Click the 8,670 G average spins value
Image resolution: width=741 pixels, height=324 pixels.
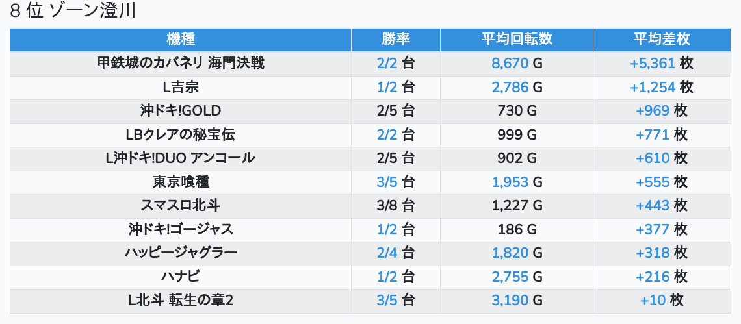tap(516, 64)
